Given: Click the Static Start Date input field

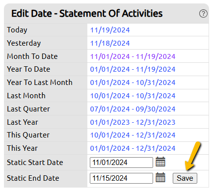Looking at the screenshot, I should tap(121, 163).
